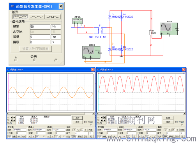The image size is (196, 143).
Task: Select the sine waveform button
Action: pos(20,17)
